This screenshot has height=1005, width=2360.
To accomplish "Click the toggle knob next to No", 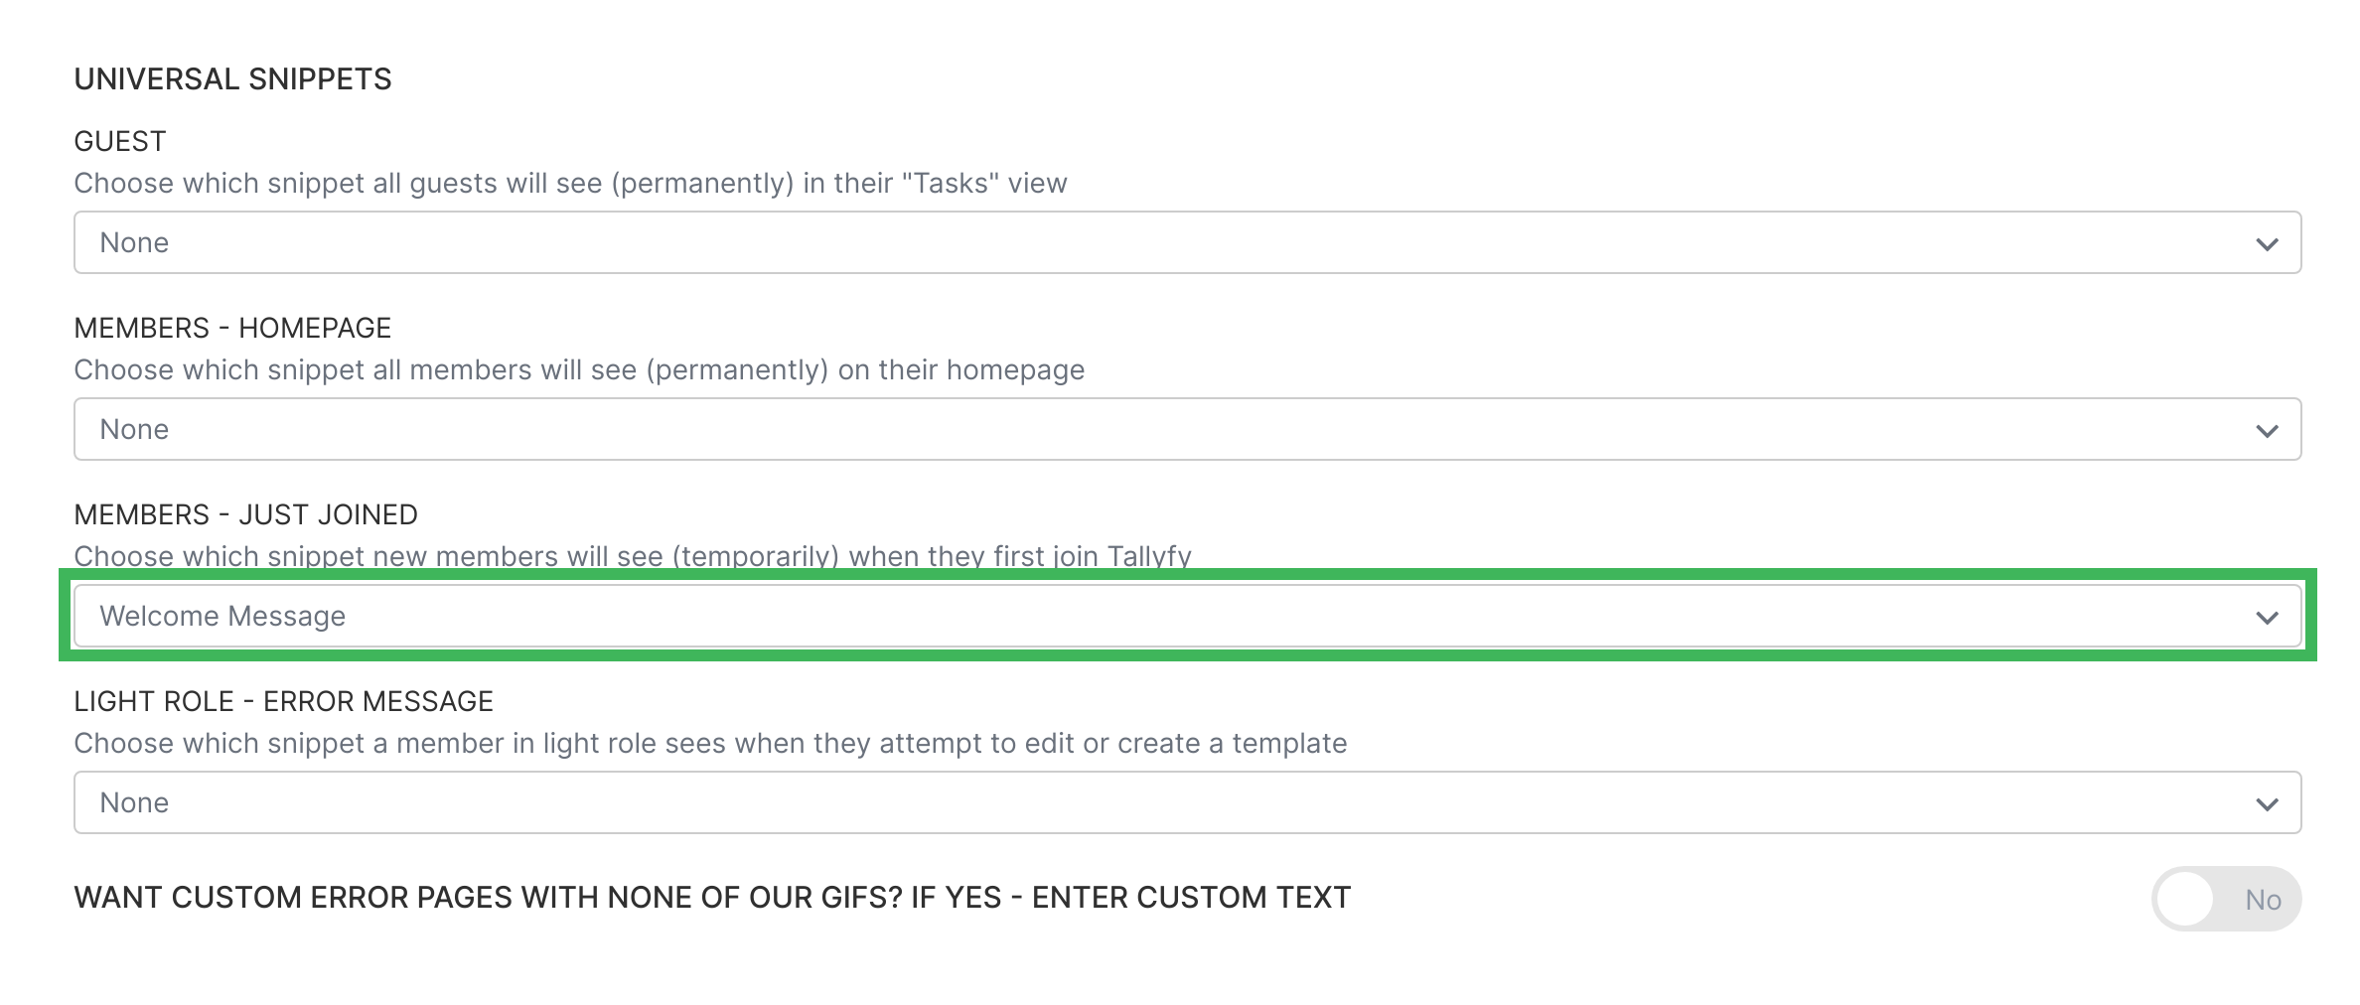I will point(2184,897).
